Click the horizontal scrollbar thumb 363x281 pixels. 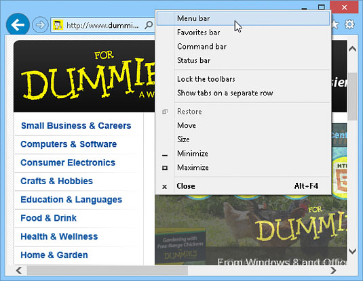[x=107, y=270]
